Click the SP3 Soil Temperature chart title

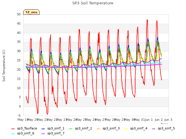[x=93, y=3]
